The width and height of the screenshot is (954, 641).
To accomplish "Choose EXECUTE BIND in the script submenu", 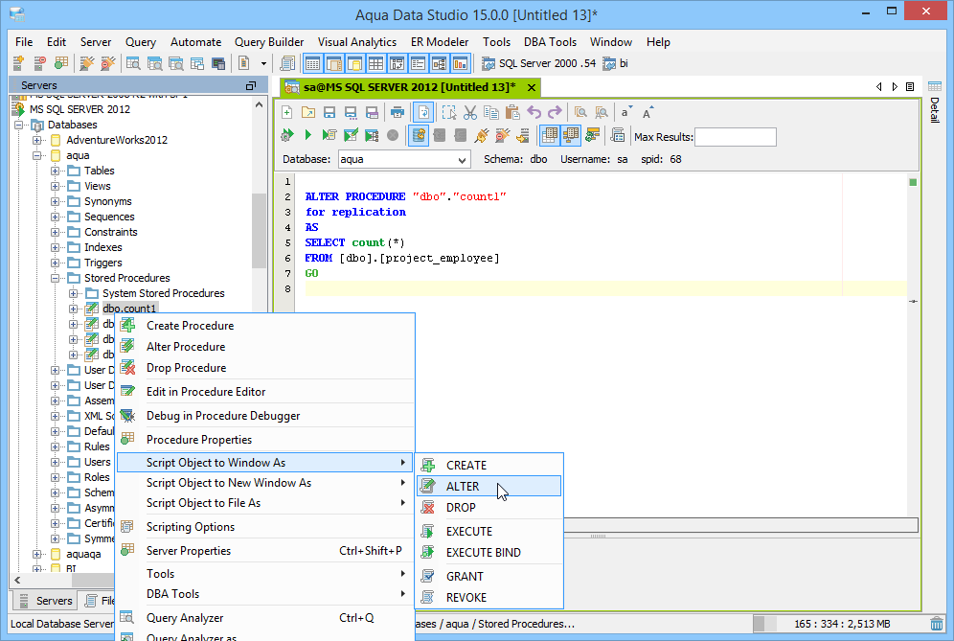I will click(x=489, y=553).
